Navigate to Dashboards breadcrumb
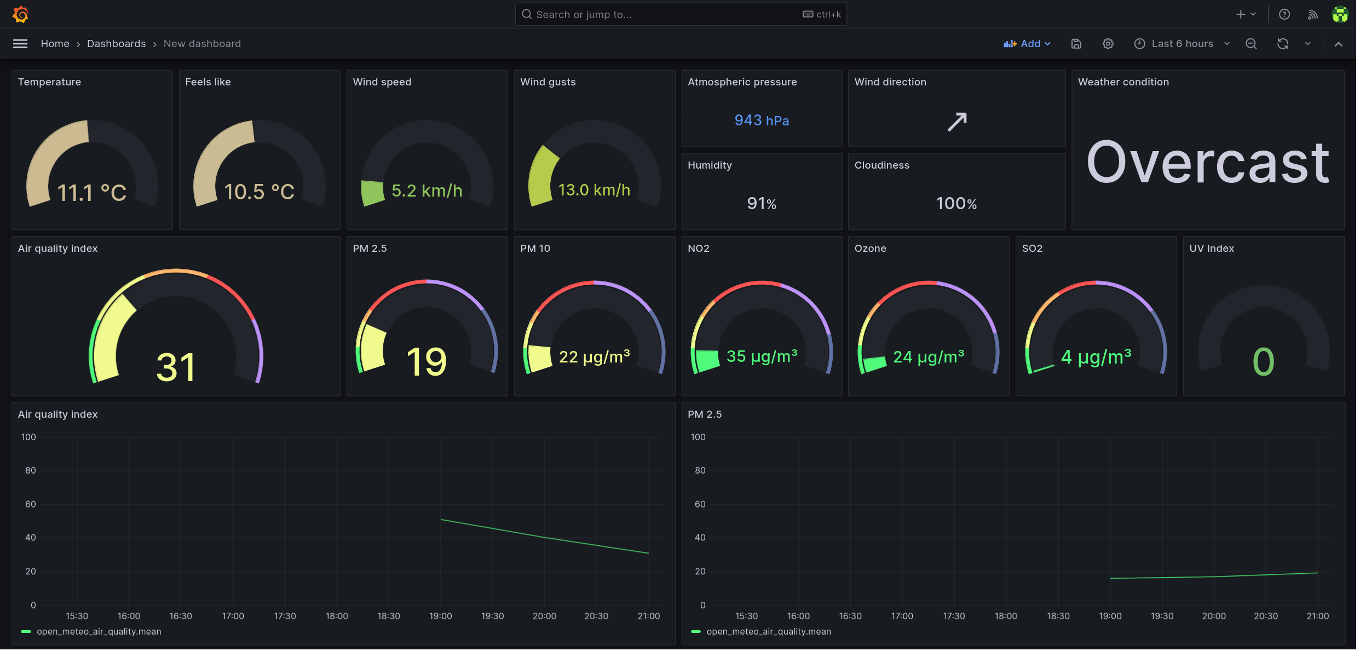The height and width of the screenshot is (651, 1360). click(x=116, y=43)
